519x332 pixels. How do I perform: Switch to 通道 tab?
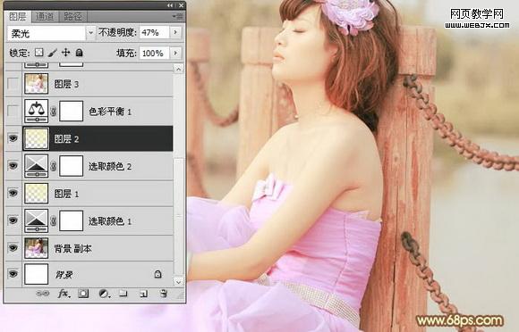(45, 16)
